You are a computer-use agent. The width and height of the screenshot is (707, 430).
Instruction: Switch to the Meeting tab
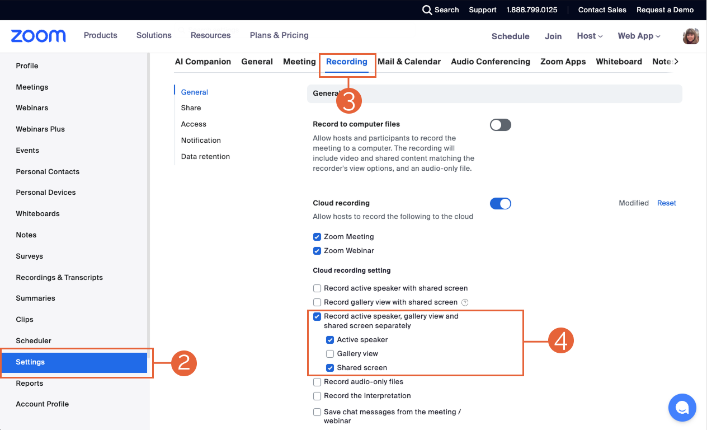click(x=299, y=62)
